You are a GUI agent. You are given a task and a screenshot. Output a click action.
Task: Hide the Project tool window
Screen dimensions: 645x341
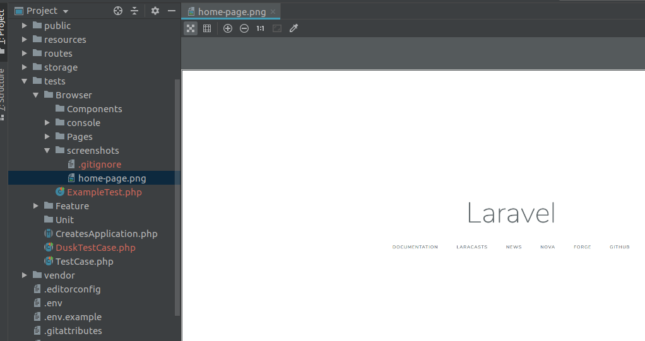pos(172,11)
